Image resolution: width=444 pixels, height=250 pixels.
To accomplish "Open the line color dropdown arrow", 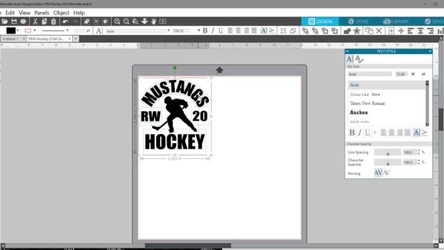I will 35,31.
